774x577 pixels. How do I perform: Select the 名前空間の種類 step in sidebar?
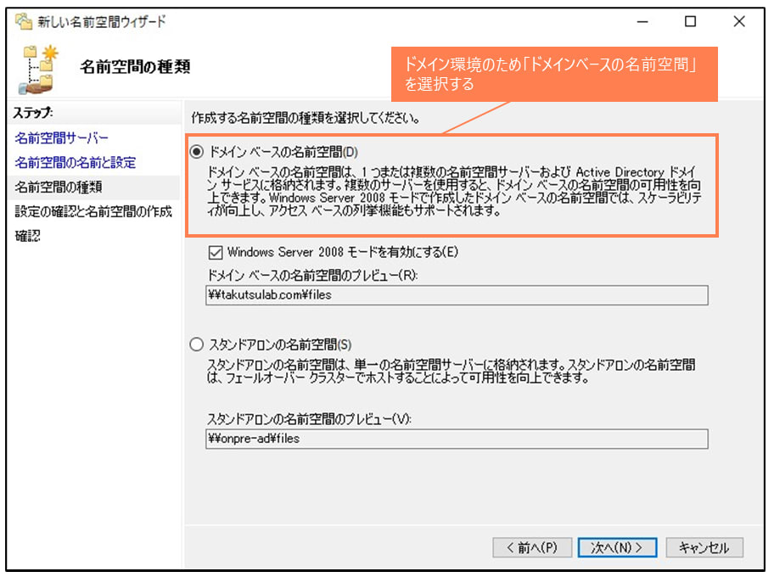point(59,187)
